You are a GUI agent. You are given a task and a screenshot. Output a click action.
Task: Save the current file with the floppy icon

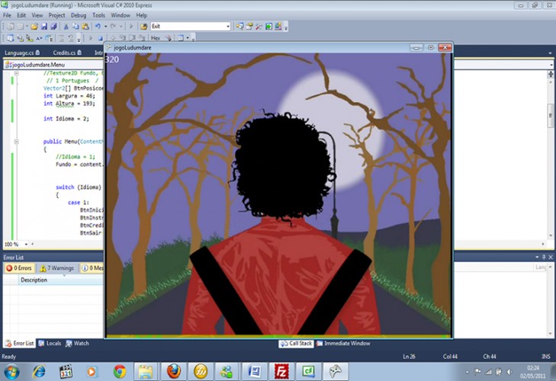44,26
